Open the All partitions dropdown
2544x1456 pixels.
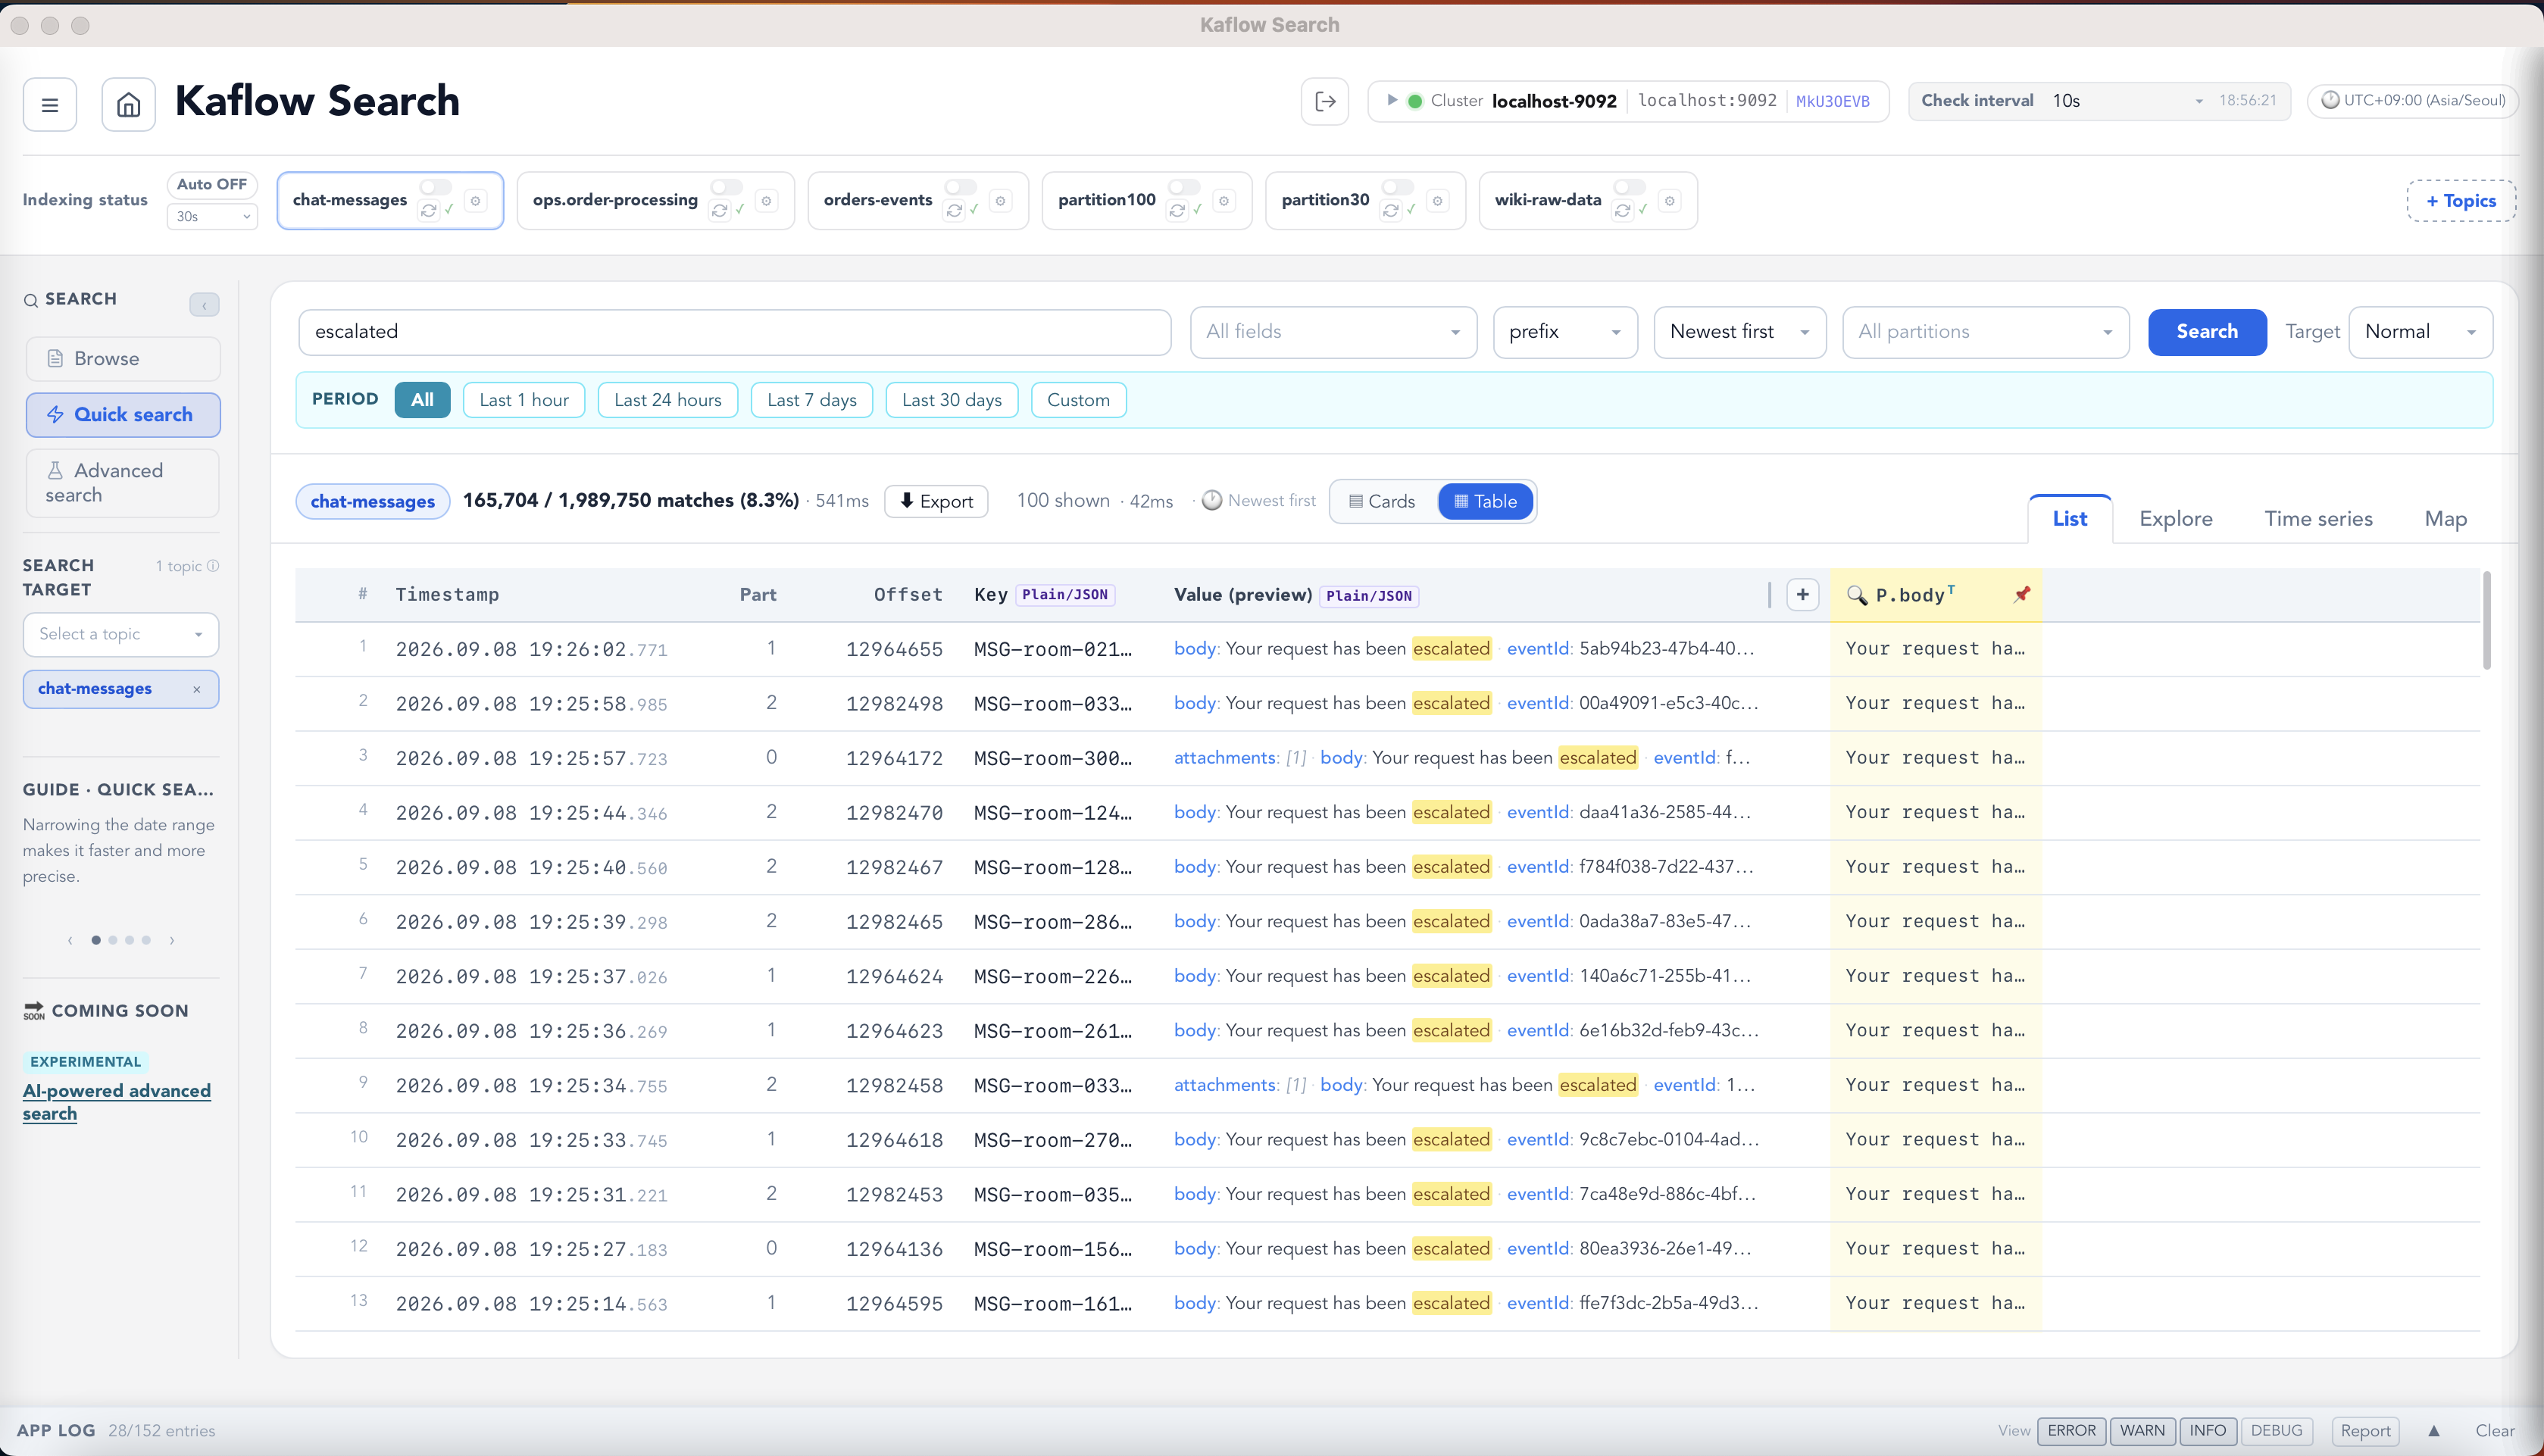[x=1985, y=332]
